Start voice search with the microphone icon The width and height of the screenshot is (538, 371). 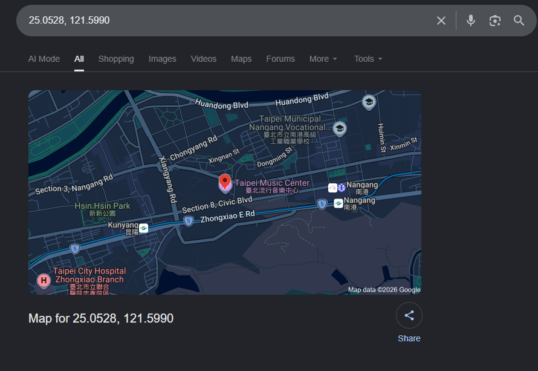tap(471, 21)
